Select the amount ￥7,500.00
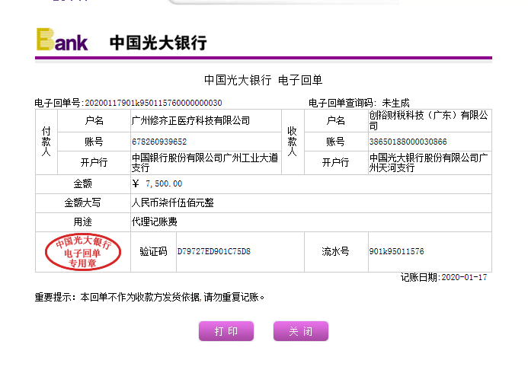The image size is (528, 373). point(157,183)
